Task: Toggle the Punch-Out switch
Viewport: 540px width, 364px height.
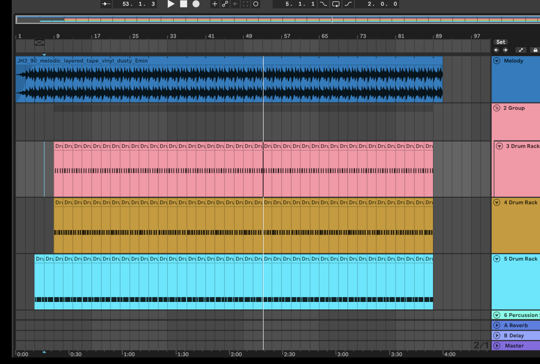Action: [x=348, y=4]
